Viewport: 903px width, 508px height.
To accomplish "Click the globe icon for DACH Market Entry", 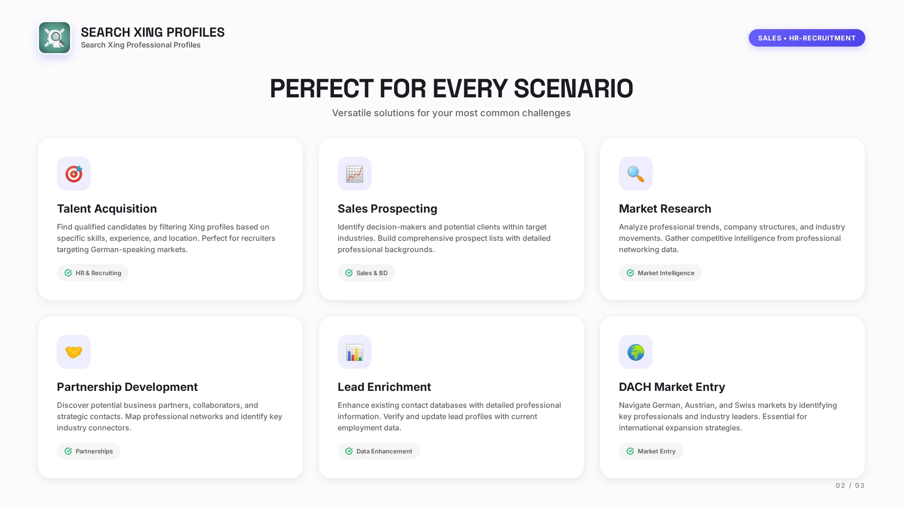I will tap(635, 352).
